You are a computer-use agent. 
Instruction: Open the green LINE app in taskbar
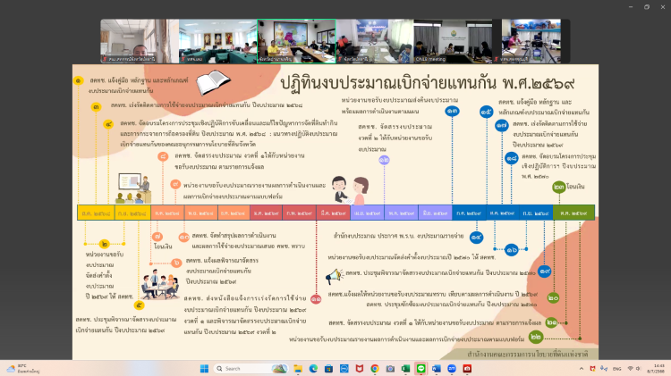point(422,368)
